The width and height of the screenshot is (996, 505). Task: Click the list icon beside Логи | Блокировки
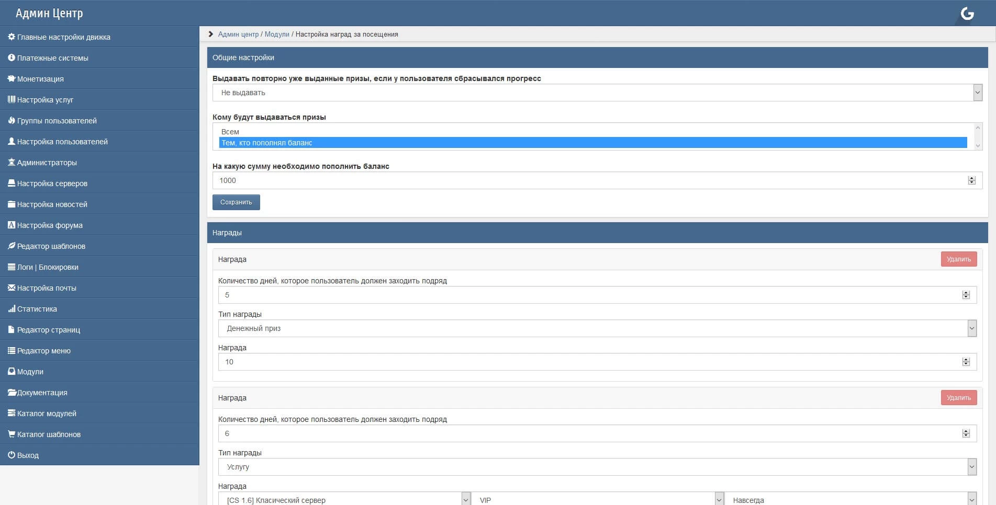12,267
